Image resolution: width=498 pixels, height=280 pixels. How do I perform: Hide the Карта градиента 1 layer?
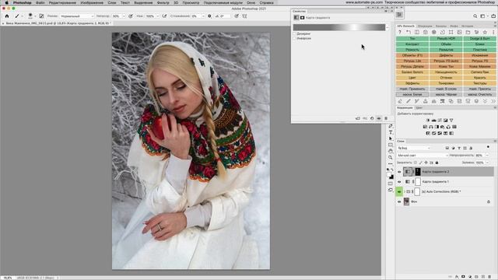[x=399, y=181]
